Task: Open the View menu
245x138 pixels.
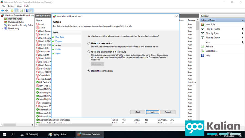Action: click(x=19, y=6)
